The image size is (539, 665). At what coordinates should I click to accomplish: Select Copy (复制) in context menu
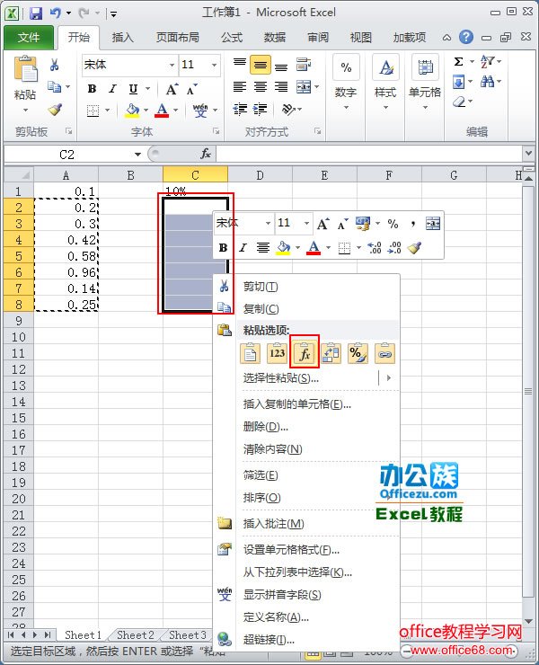tap(306, 308)
